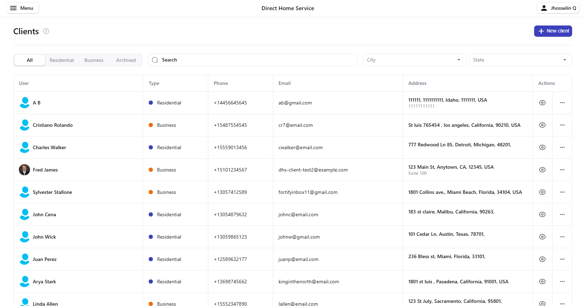Open the hamburger Menu button
The image size is (585, 306).
[x=22, y=8]
